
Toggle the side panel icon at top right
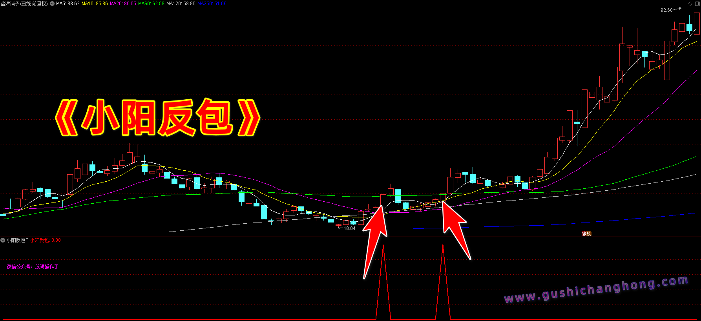coord(697,4)
